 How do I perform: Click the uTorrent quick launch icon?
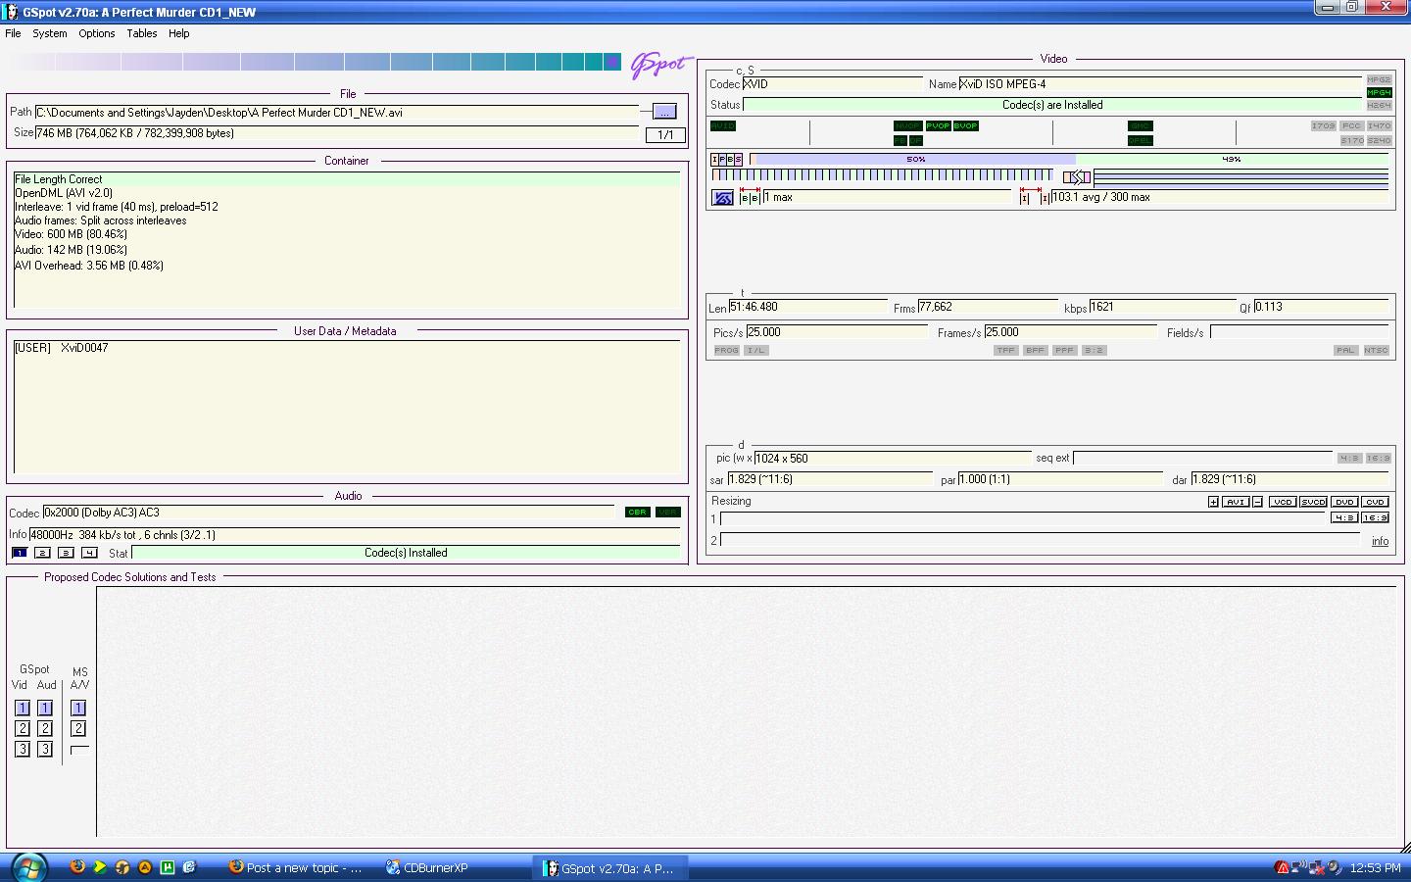168,867
